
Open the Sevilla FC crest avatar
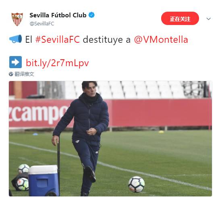click(x=17, y=19)
